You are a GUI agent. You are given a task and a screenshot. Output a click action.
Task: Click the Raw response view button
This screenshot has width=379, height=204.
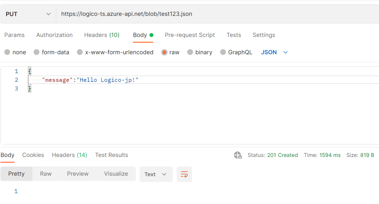coord(46,174)
